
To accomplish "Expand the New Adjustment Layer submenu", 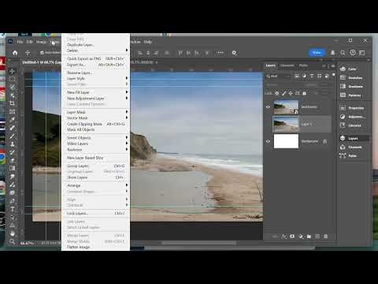I will pyautogui.click(x=95, y=99).
